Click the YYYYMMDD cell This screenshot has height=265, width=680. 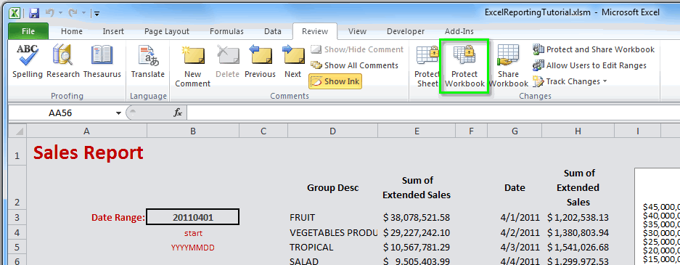pos(193,248)
